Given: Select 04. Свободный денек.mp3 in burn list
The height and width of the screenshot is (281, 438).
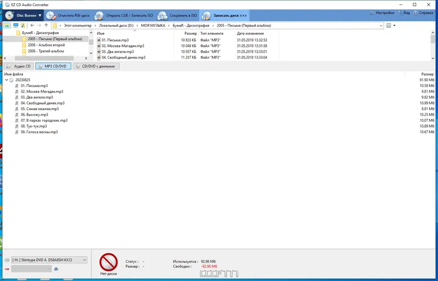Looking at the screenshot, I should 43,103.
